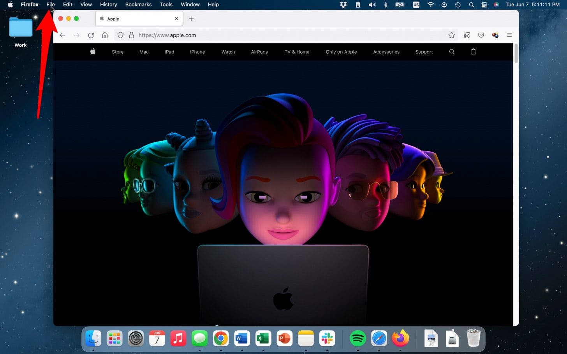Open Slack from the Dock
The image size is (567, 354).
(x=327, y=338)
